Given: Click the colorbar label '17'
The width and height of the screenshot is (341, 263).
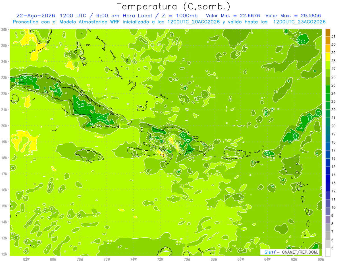Looking at the screenshot, I should 334,150.
